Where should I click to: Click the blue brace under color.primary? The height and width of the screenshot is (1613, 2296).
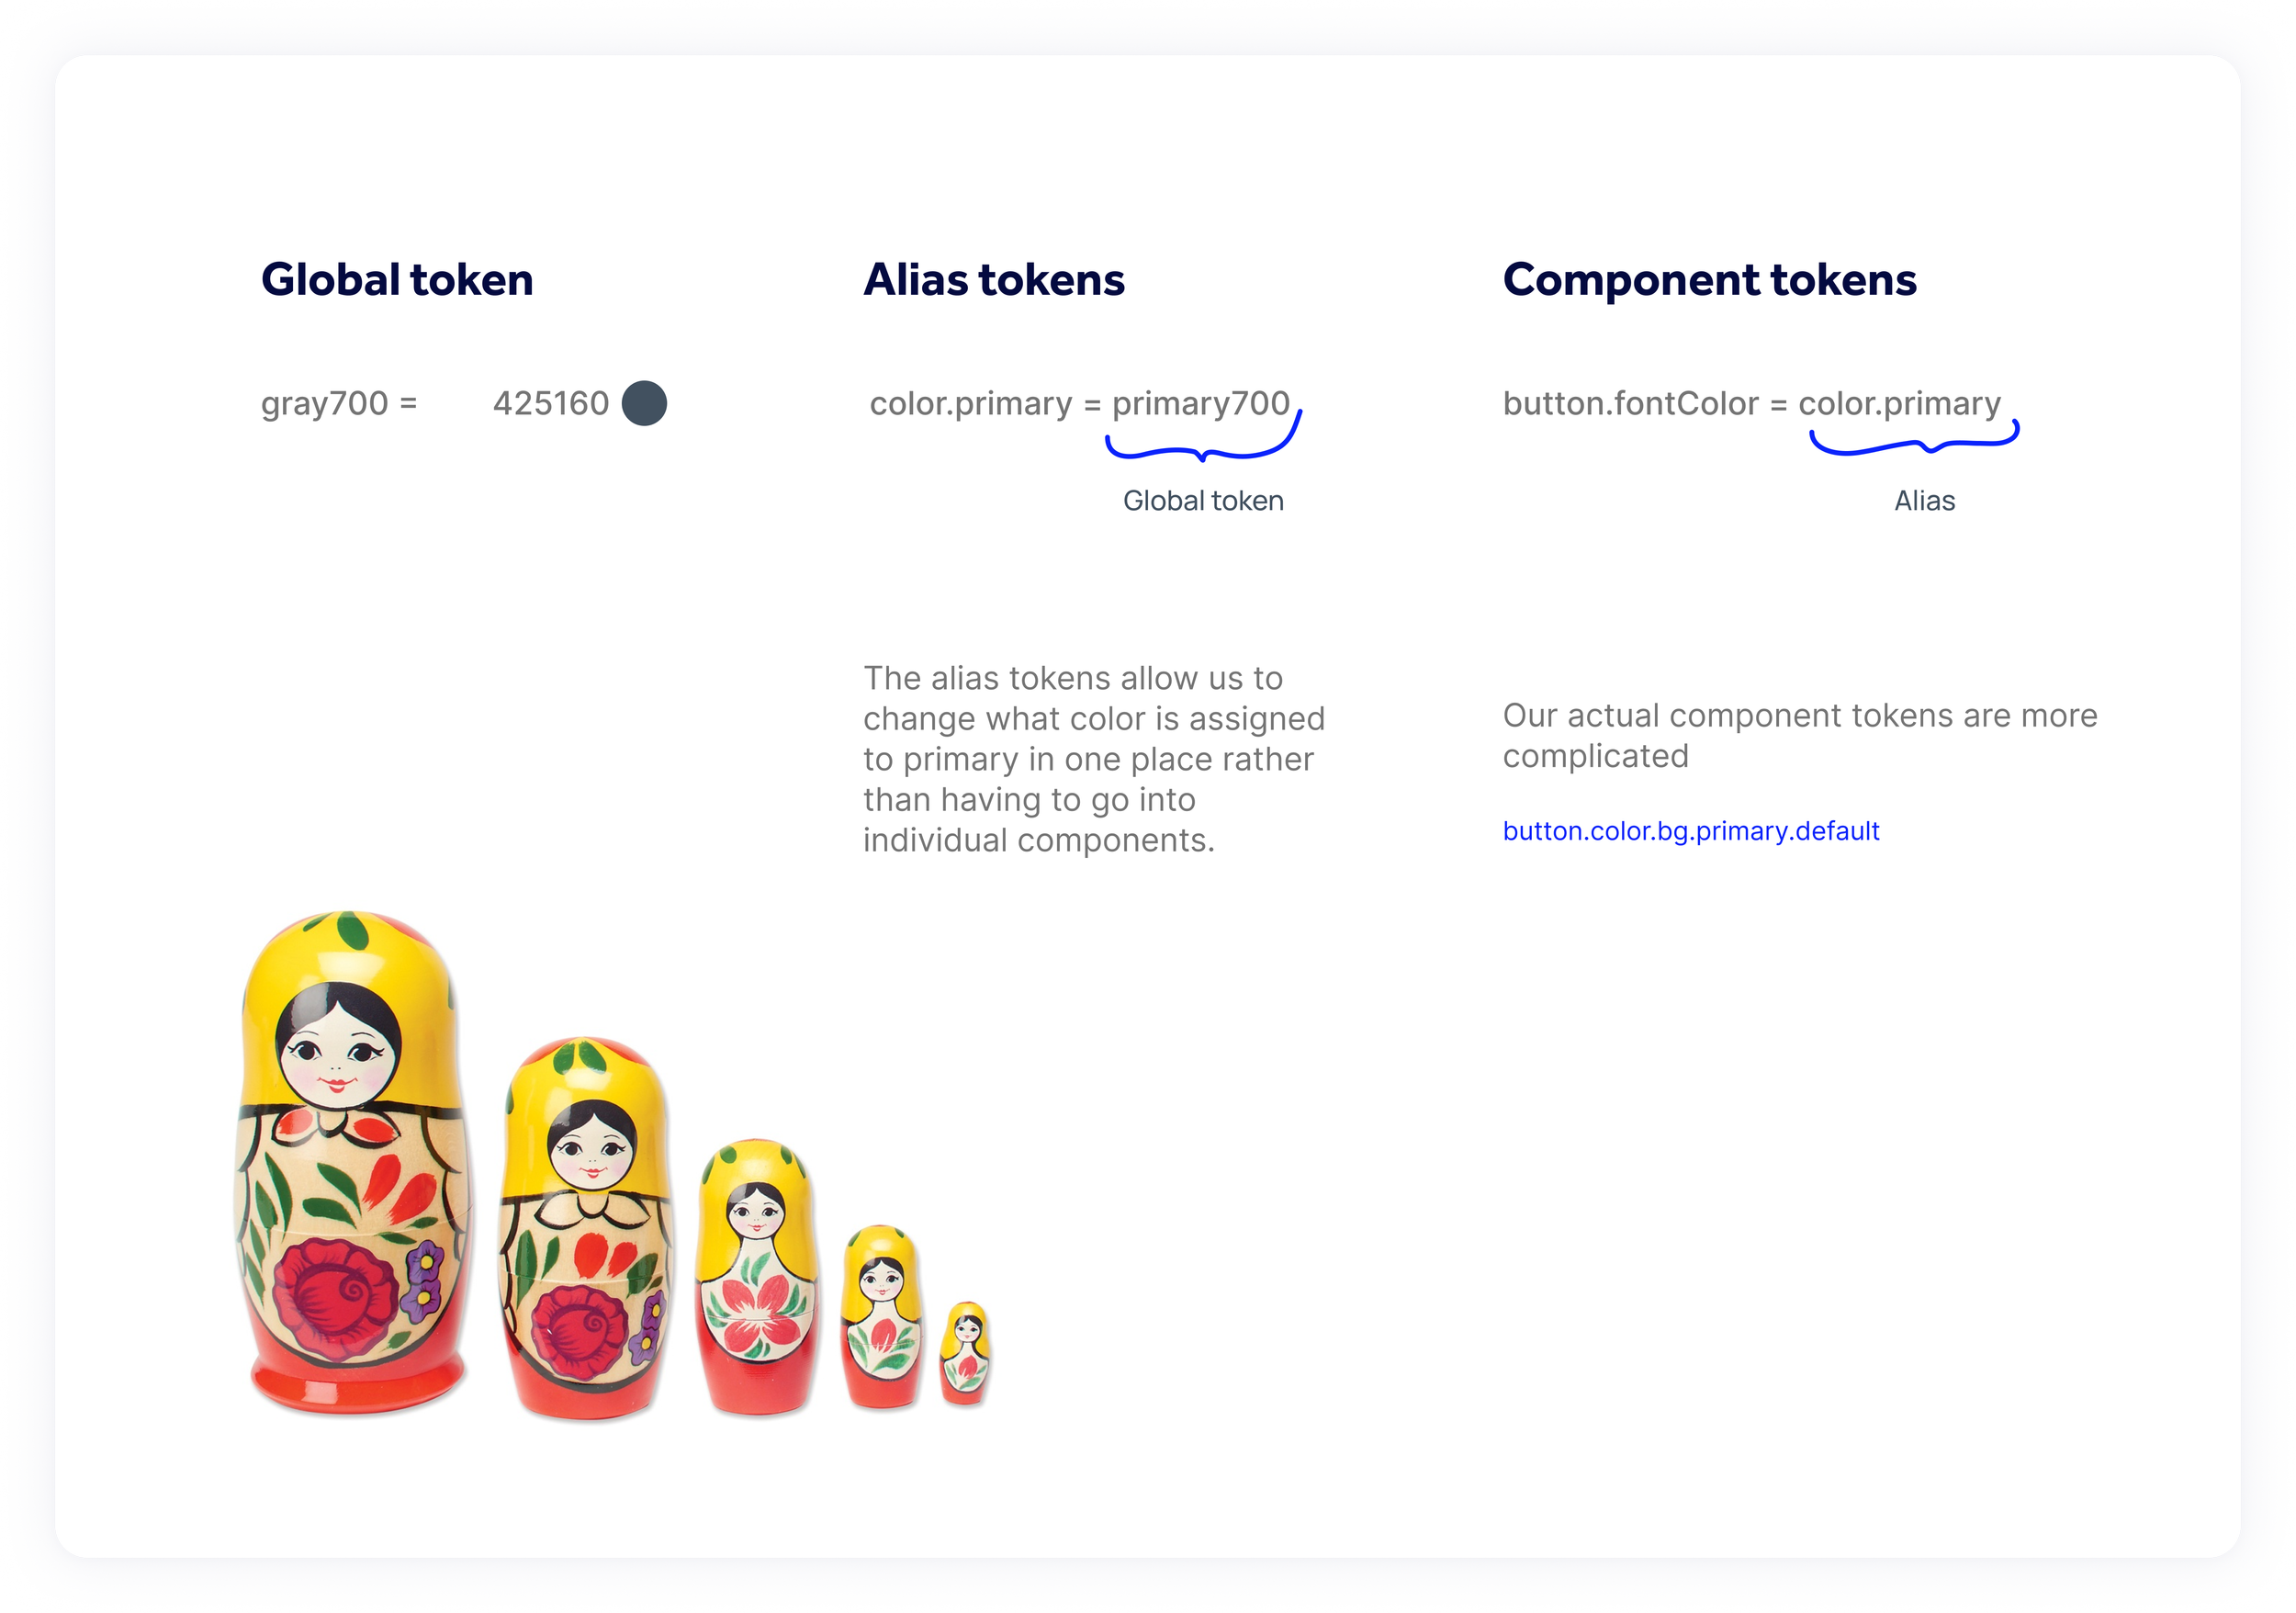point(1914,438)
